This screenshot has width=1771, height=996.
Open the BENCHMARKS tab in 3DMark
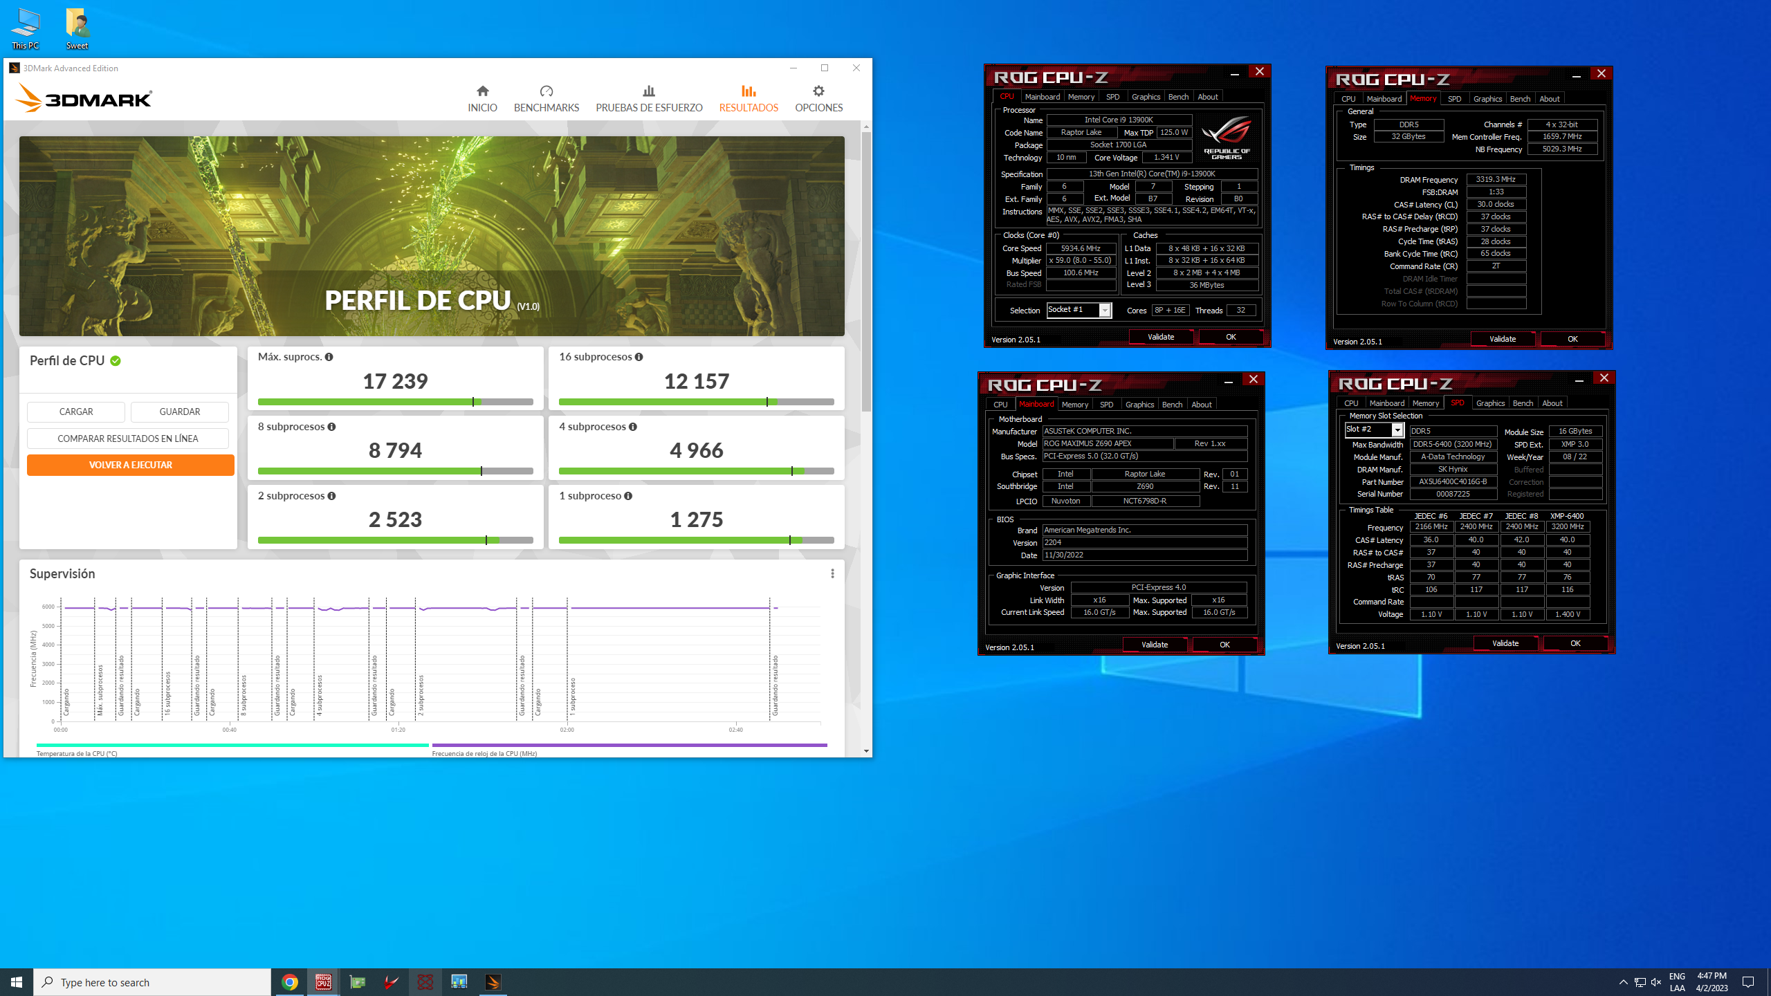pyautogui.click(x=547, y=99)
